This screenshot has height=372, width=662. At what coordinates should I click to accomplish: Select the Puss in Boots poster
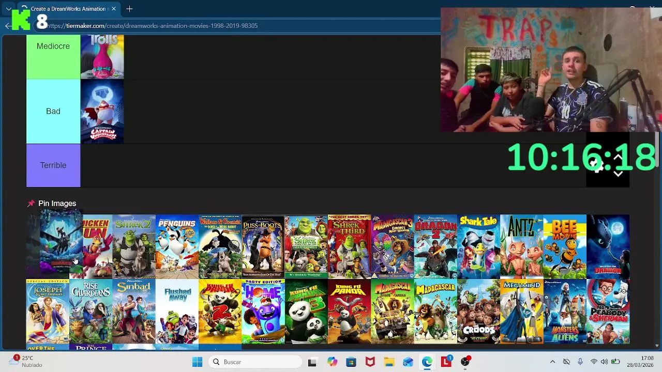pyautogui.click(x=263, y=246)
